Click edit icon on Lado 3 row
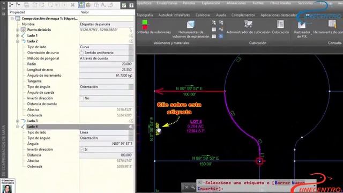 click(131, 121)
